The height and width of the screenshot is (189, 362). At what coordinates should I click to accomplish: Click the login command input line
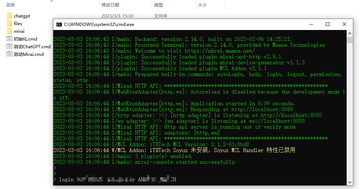(x=115, y=179)
